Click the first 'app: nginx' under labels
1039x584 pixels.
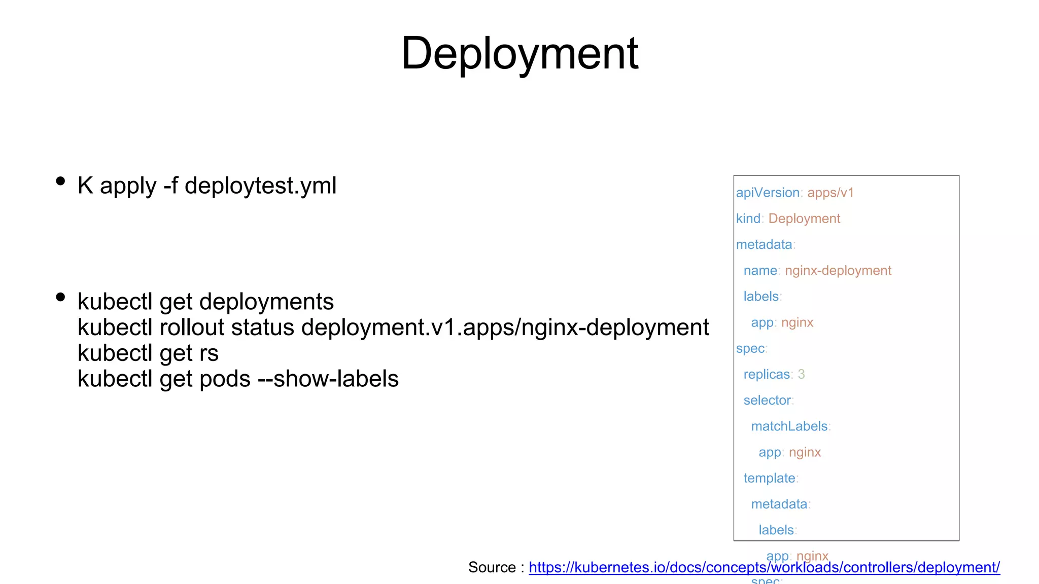click(782, 323)
